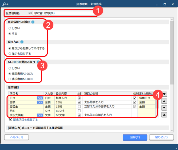Click the move-to-bottom arrow button
This screenshot has width=178, height=150.
point(164,115)
